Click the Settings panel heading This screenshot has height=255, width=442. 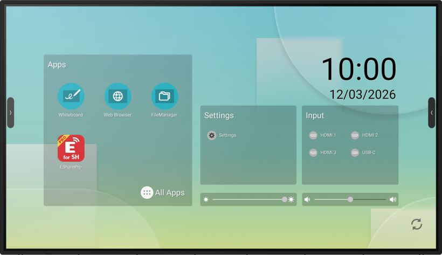click(219, 116)
